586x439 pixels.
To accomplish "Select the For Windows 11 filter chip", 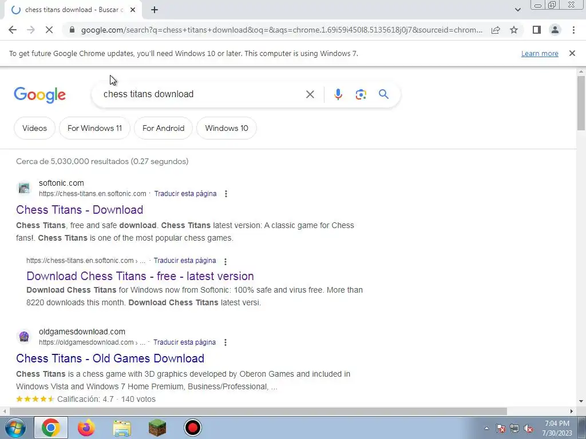I will 94,128.
